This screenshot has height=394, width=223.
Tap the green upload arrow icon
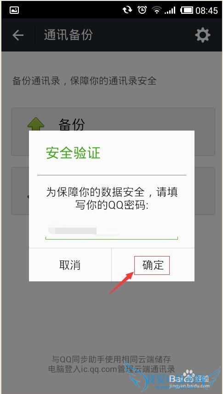pos(36,125)
